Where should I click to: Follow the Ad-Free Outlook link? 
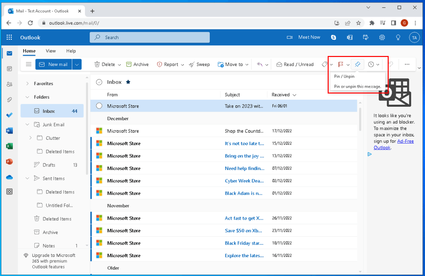tap(394, 144)
